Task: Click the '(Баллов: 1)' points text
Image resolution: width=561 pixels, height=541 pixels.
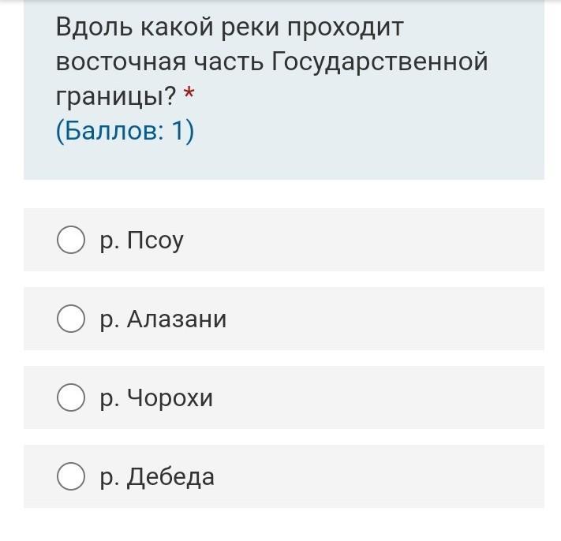Action: coord(125,131)
